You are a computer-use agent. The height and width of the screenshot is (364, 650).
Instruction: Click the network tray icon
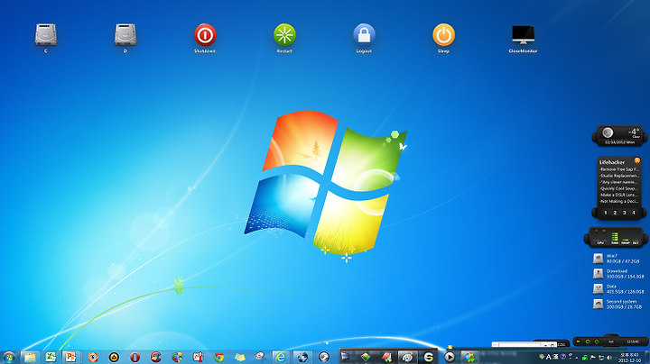(601, 358)
